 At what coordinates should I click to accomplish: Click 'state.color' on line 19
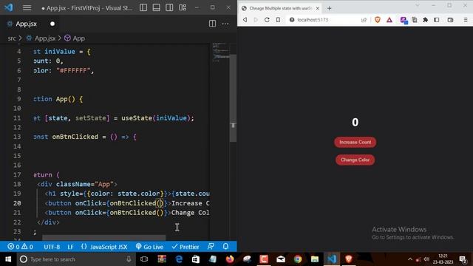pyautogui.click(x=138, y=194)
